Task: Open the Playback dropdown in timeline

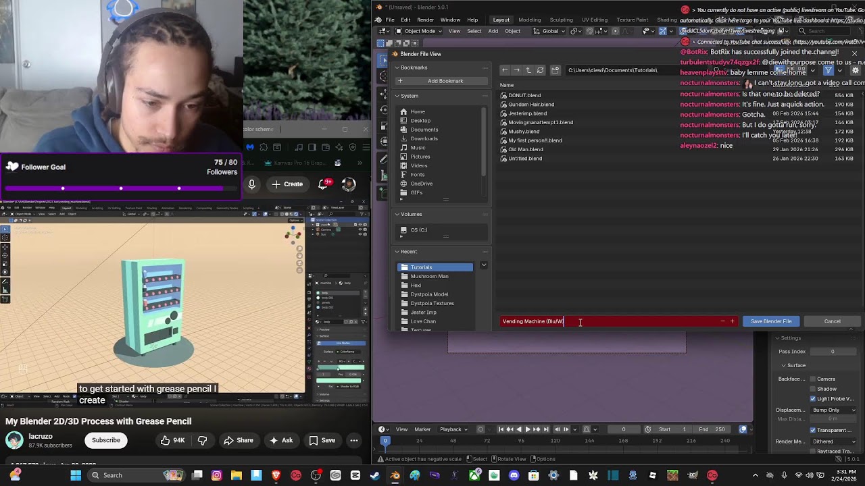Action: coord(453,429)
